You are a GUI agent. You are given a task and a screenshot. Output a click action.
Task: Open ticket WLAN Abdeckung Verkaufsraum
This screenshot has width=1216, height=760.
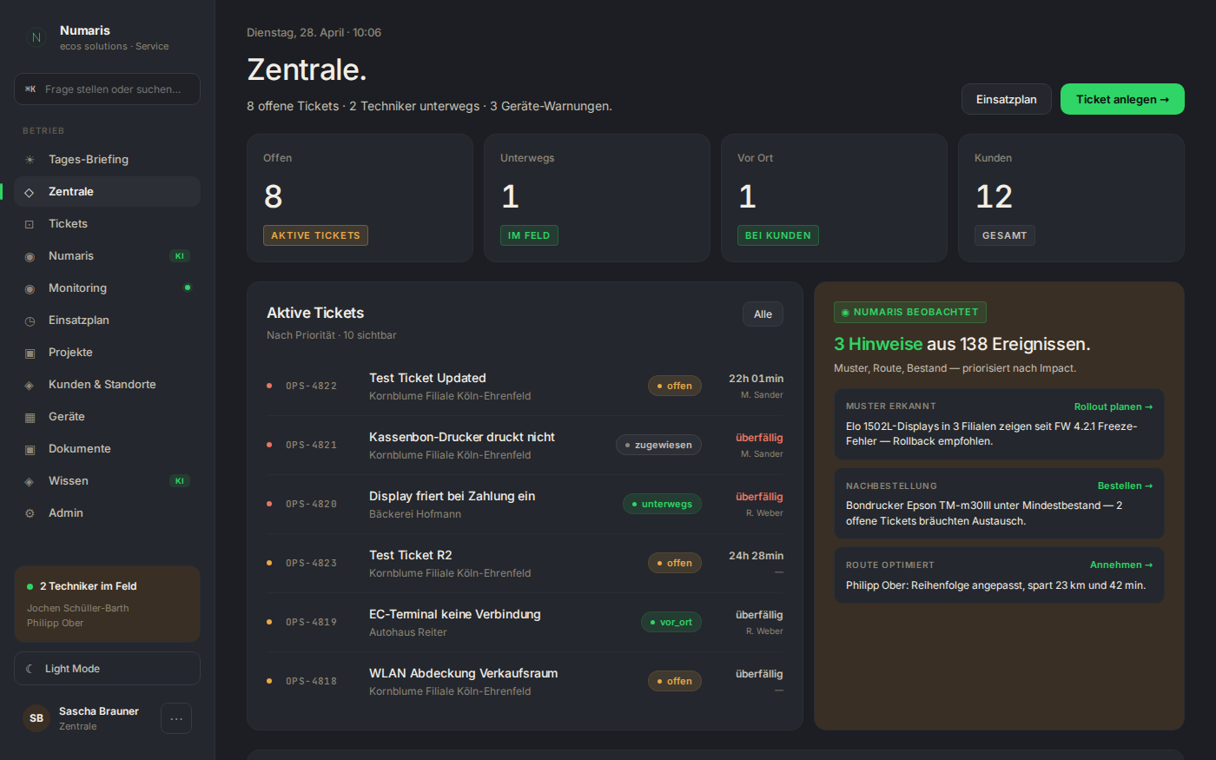coord(525,681)
